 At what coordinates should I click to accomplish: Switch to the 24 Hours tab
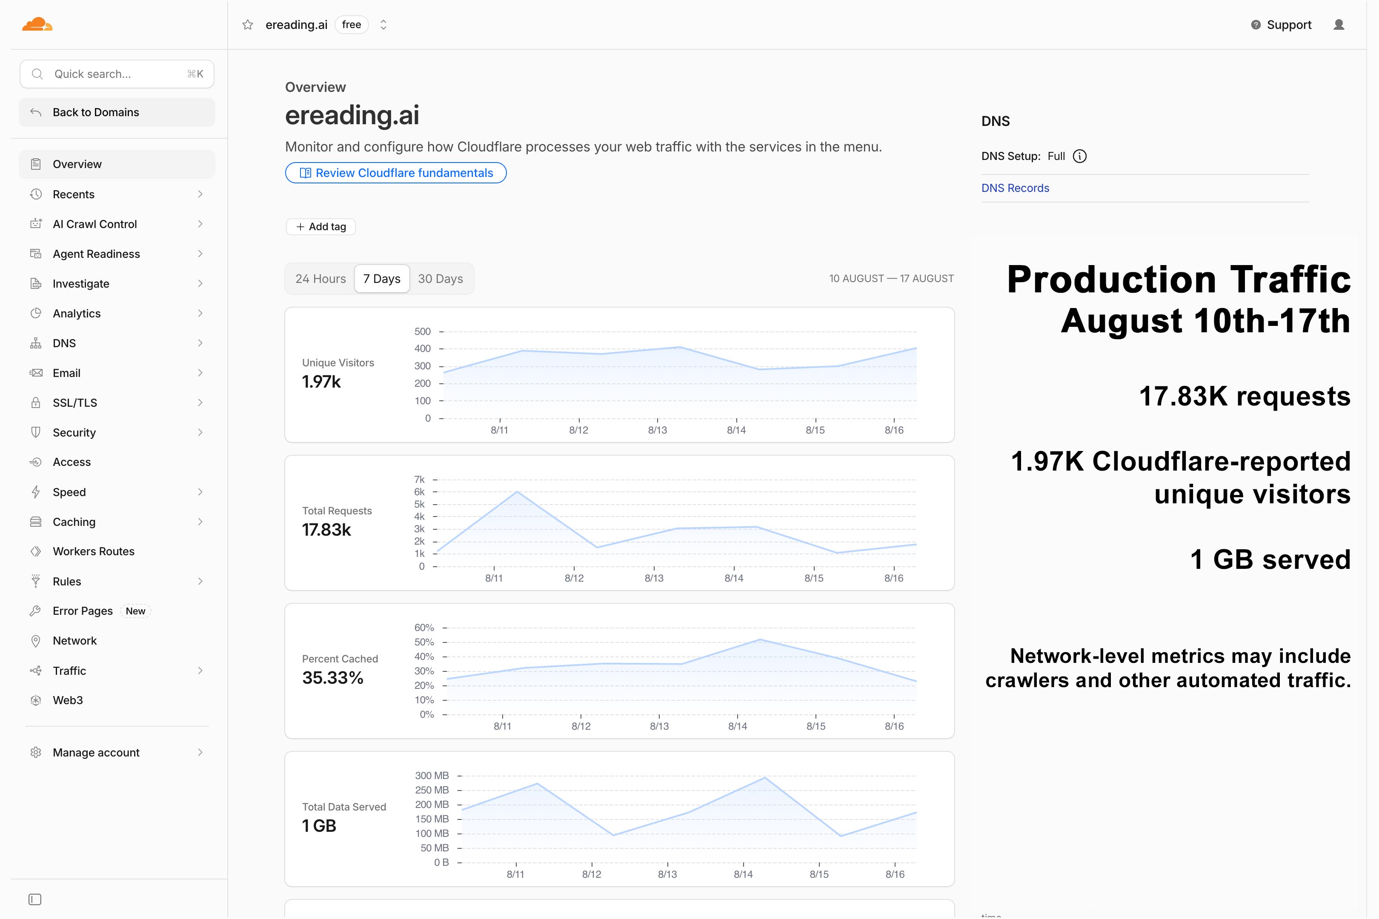321,279
